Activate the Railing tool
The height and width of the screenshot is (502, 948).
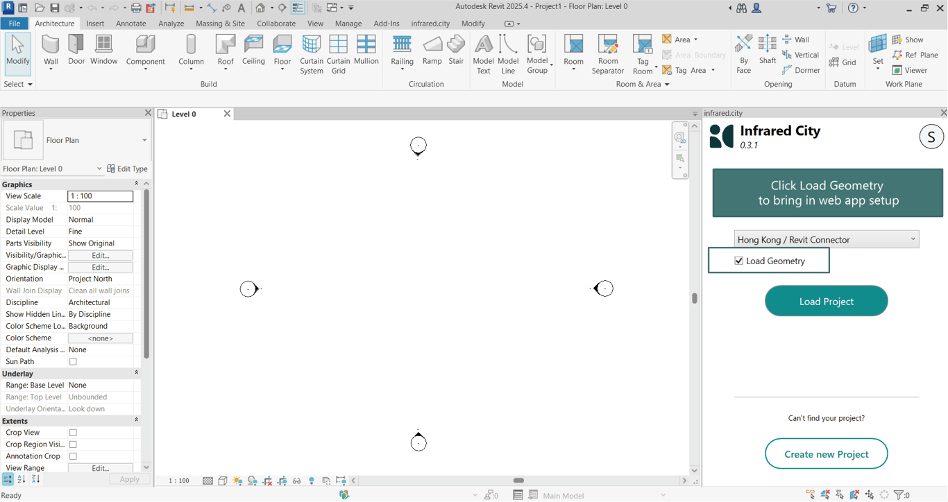pos(402,51)
